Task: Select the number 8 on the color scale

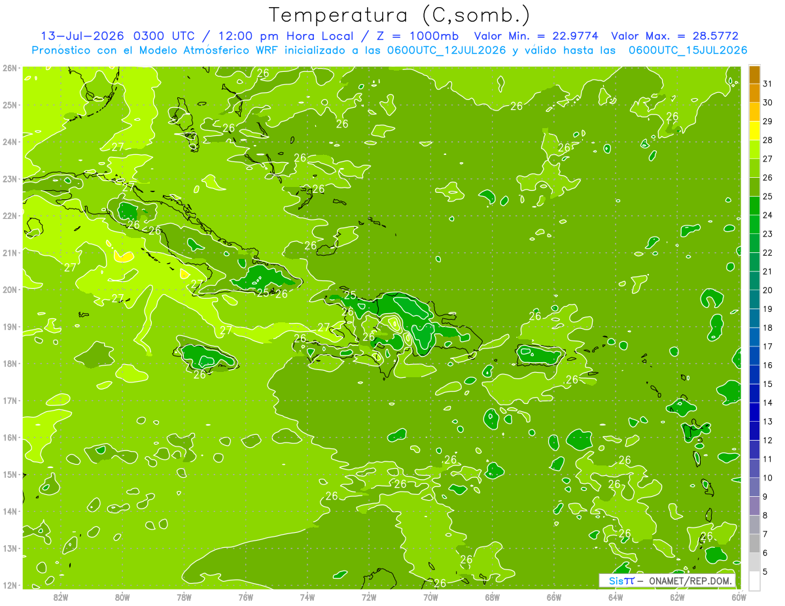Action: pyautogui.click(x=765, y=515)
